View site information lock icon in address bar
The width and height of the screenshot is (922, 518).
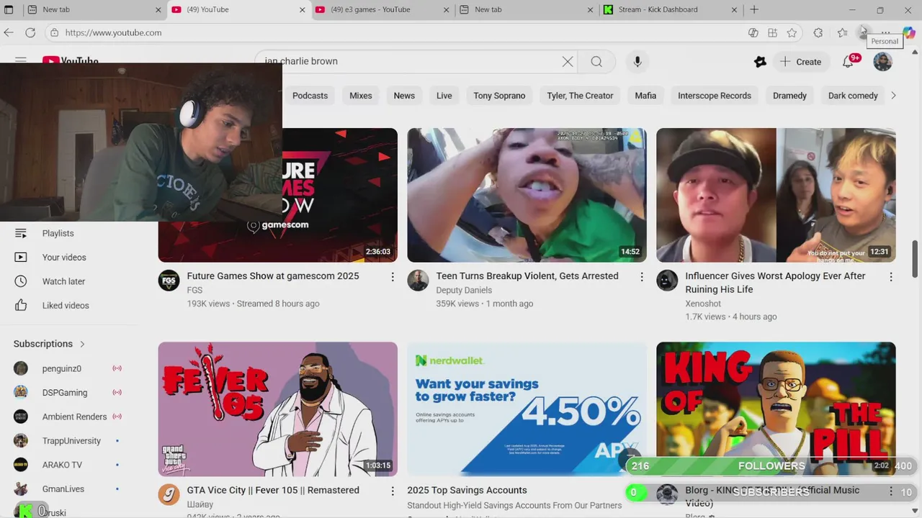54,32
